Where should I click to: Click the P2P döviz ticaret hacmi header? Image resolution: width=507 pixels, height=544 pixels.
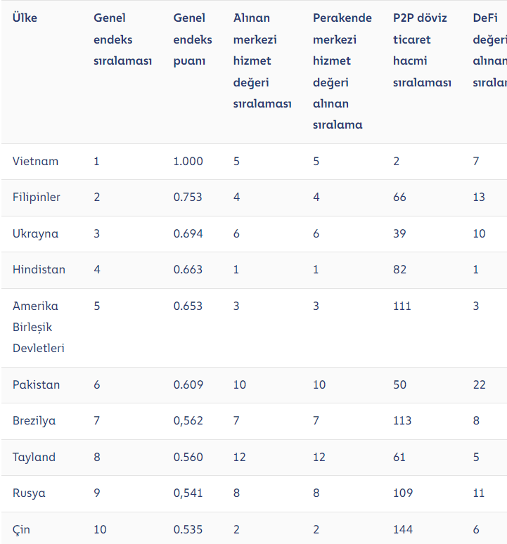point(421,50)
